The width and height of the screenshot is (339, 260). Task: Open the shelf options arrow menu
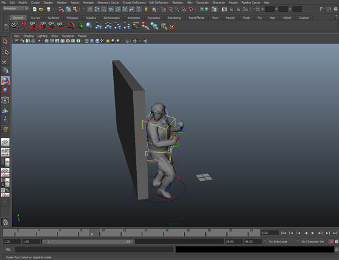[5, 29]
